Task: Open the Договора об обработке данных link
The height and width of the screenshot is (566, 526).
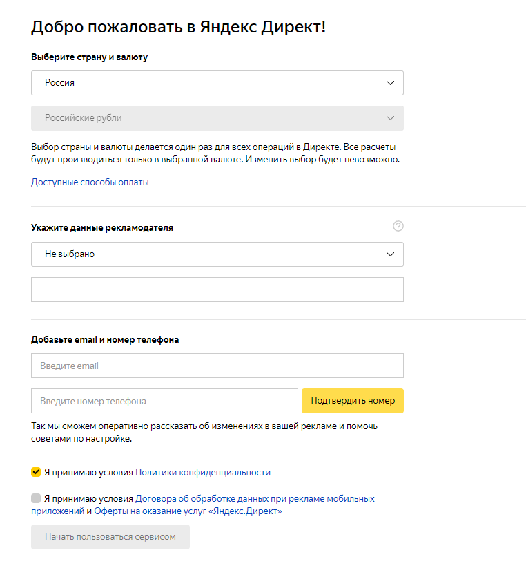Action: click(255, 499)
